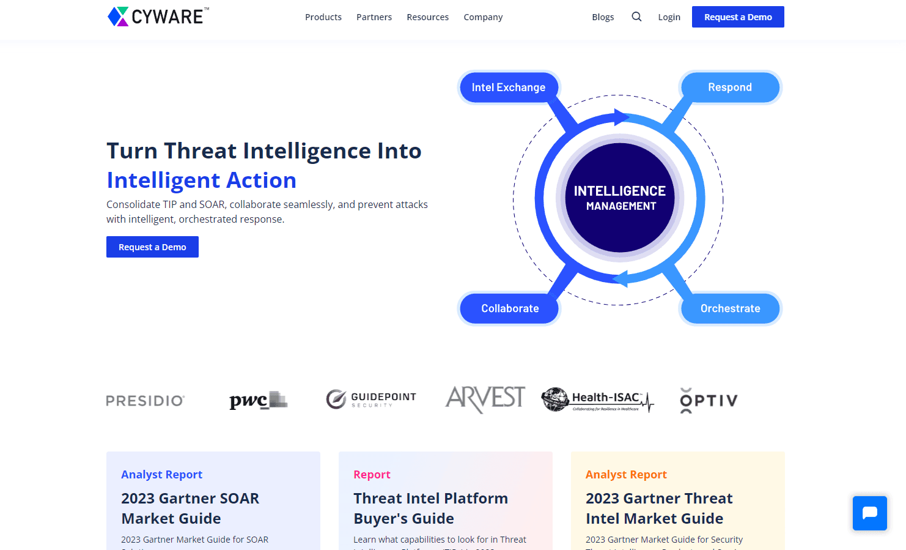Screen dimensions: 906x550
Task: Select the Orchestrate pill in the diagram
Action: click(x=730, y=308)
